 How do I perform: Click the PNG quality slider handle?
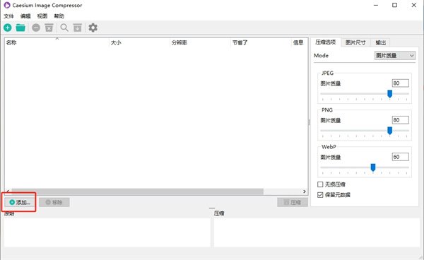(x=389, y=131)
